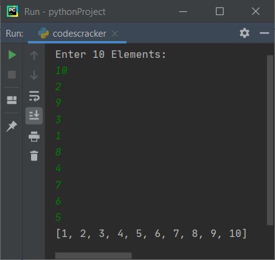Rerun the codescracker script with the green play icon
The width and height of the screenshot is (275, 260).
tap(12, 55)
